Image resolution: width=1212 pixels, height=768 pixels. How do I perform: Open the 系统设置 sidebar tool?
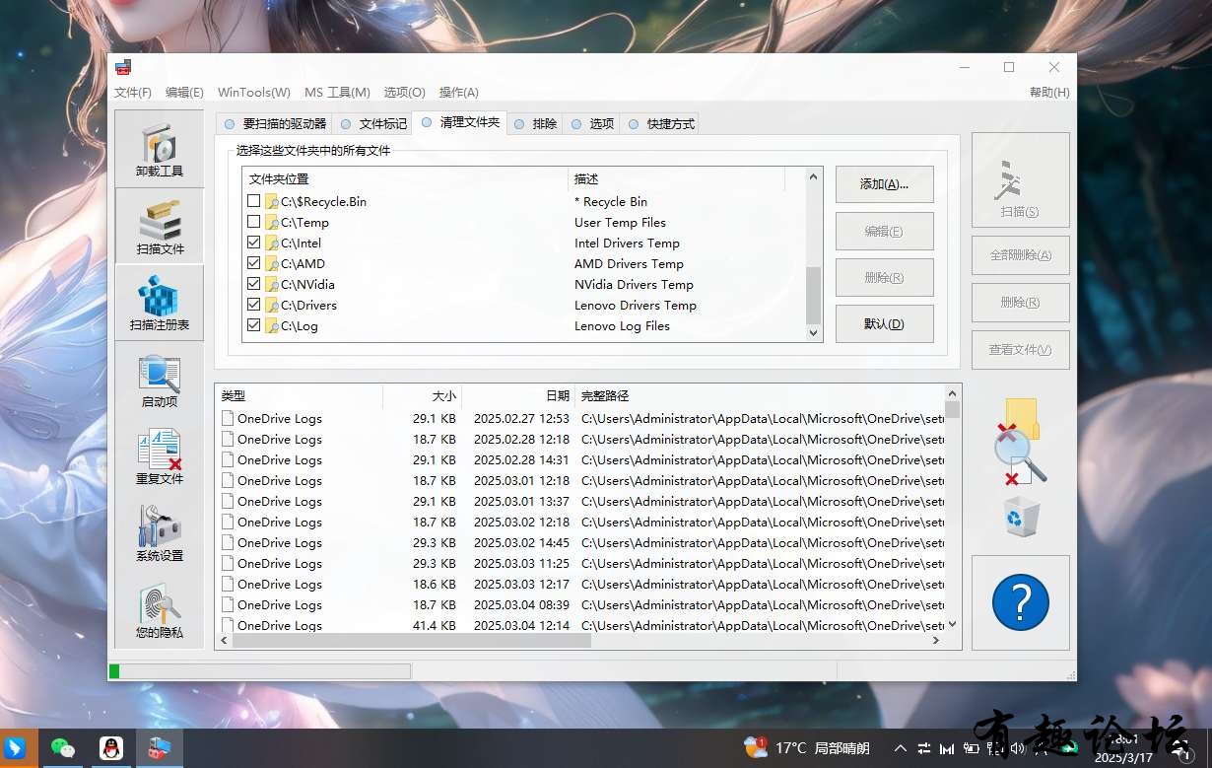coord(159,534)
